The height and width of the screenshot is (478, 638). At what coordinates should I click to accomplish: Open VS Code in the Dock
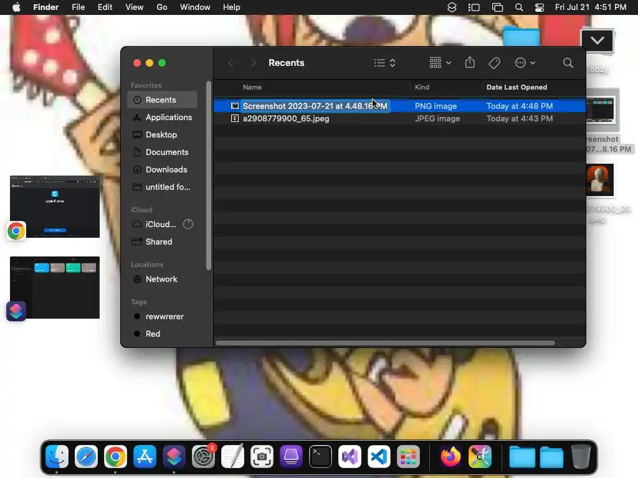(379, 456)
